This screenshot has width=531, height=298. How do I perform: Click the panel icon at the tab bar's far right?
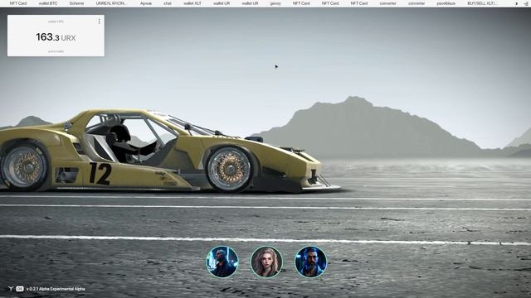coord(526,3)
